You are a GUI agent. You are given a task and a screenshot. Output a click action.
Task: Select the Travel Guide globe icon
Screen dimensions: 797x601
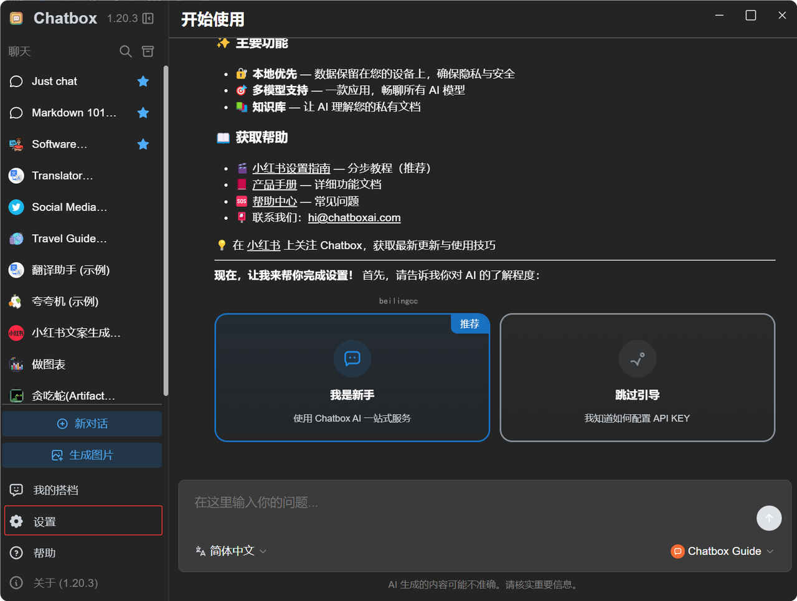[x=16, y=239]
